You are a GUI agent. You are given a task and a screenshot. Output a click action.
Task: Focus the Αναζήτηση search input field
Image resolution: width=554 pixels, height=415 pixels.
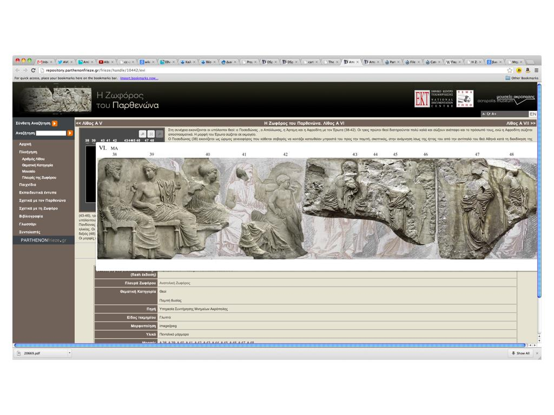tap(51, 133)
